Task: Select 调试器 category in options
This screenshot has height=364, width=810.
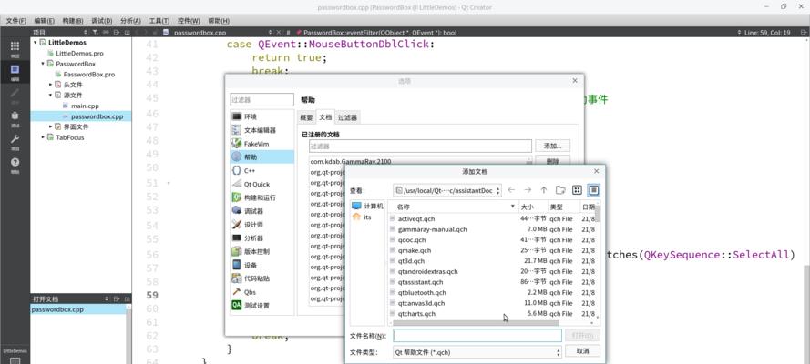Action: click(261, 211)
